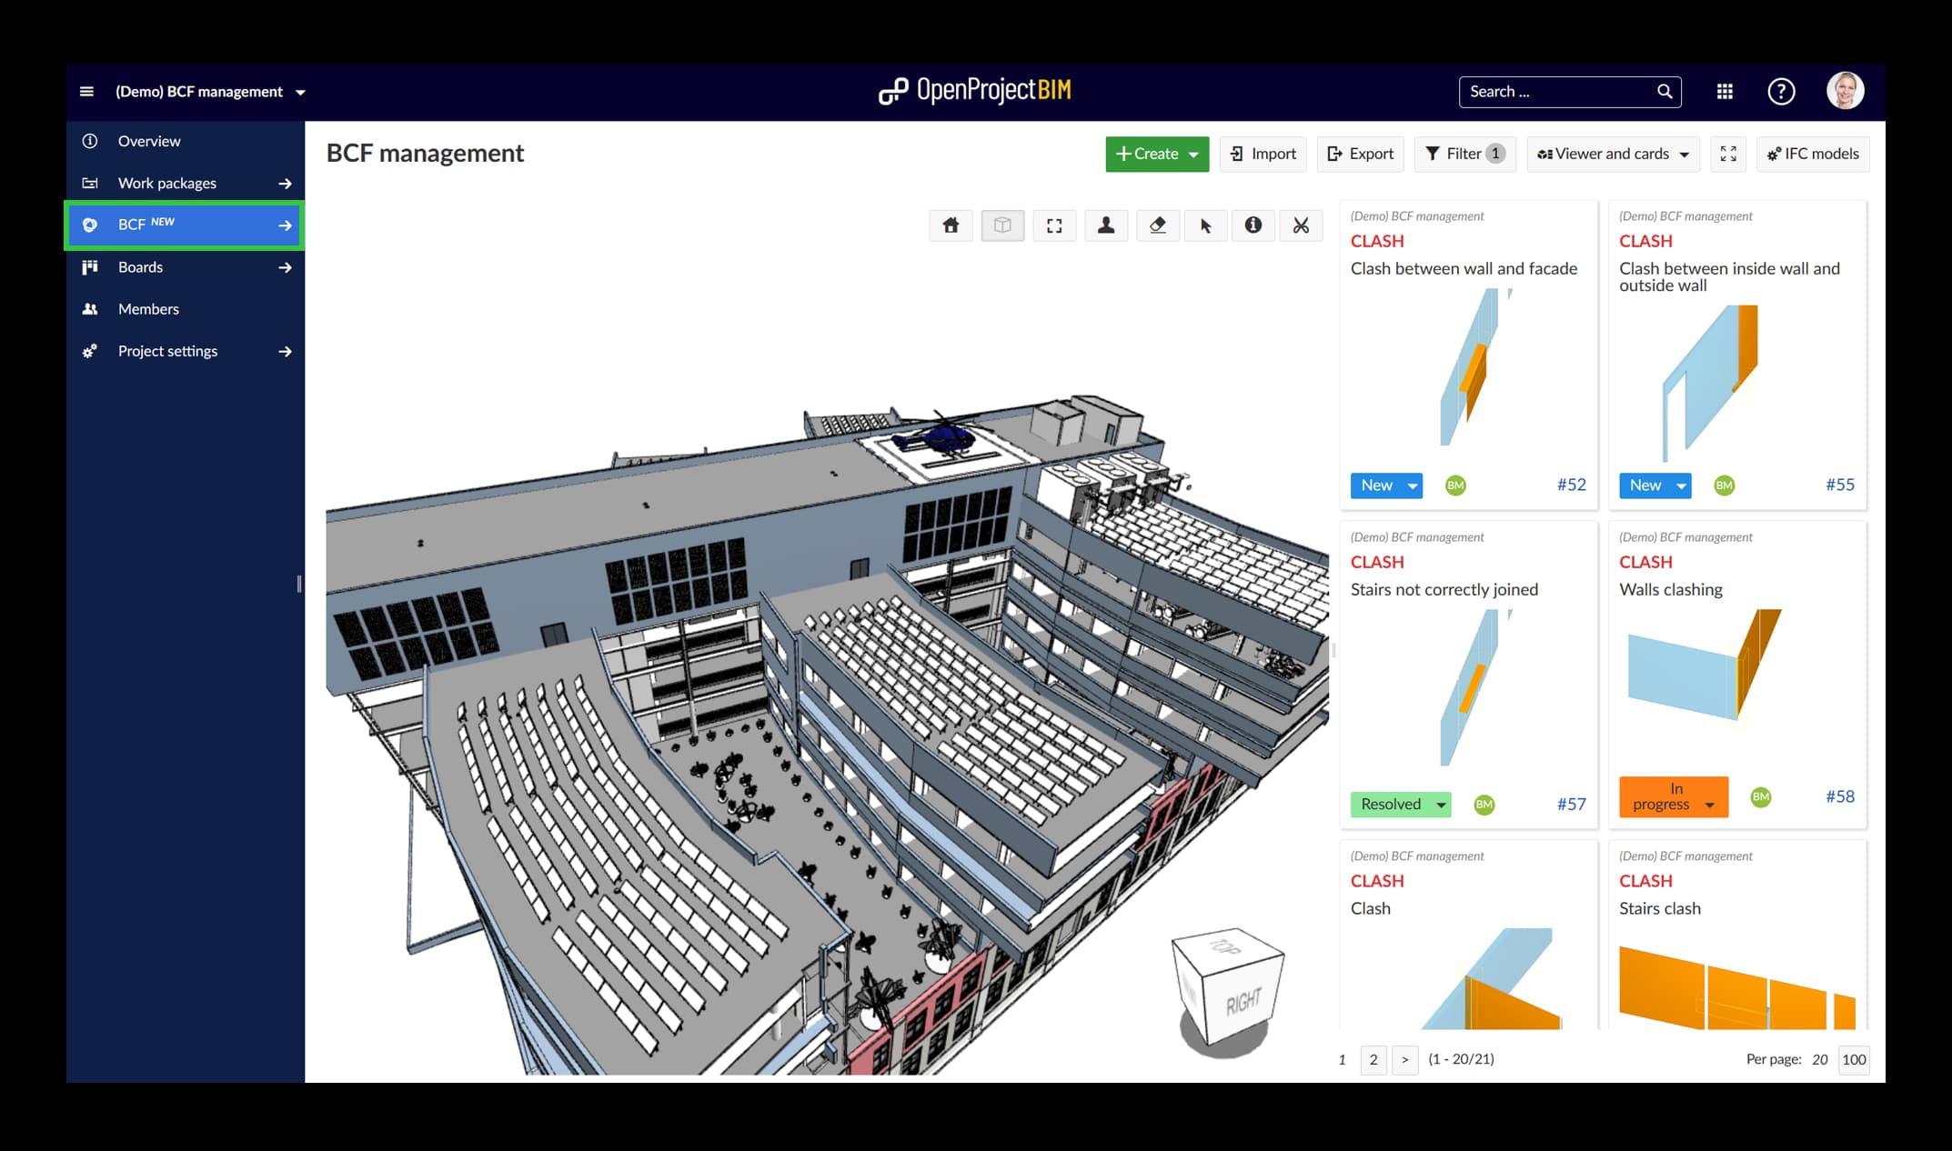This screenshot has height=1151, width=1952.
Task: Select Work packages in left sidebar
Action: click(166, 181)
